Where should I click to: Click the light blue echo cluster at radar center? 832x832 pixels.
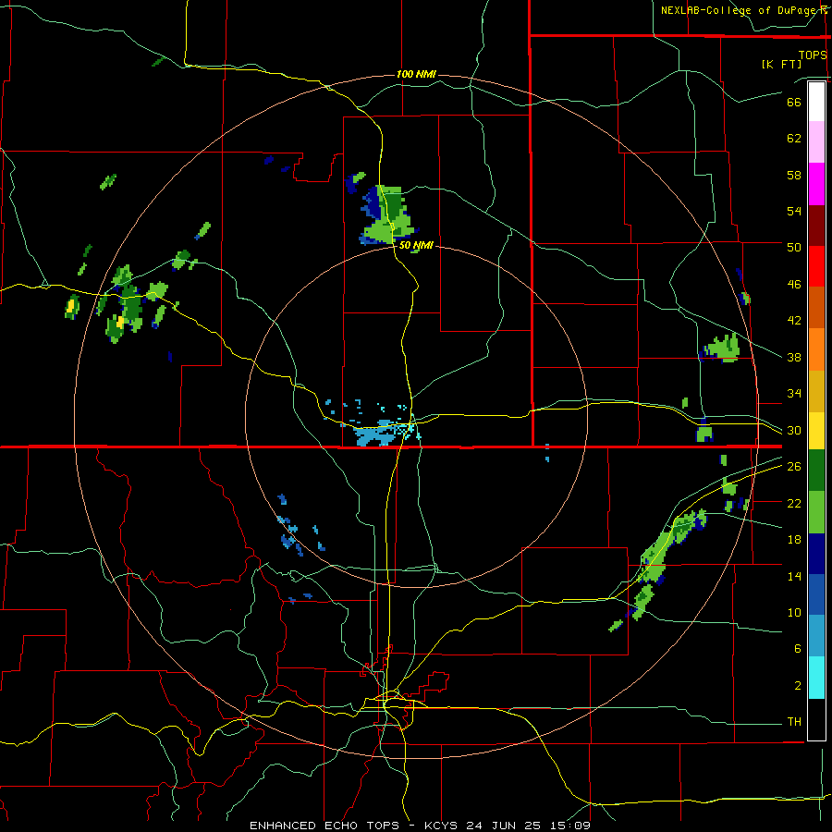tap(379, 433)
